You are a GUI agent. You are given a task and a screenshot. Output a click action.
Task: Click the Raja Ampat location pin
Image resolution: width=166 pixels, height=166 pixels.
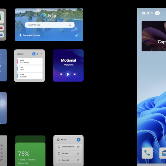tap(20, 35)
